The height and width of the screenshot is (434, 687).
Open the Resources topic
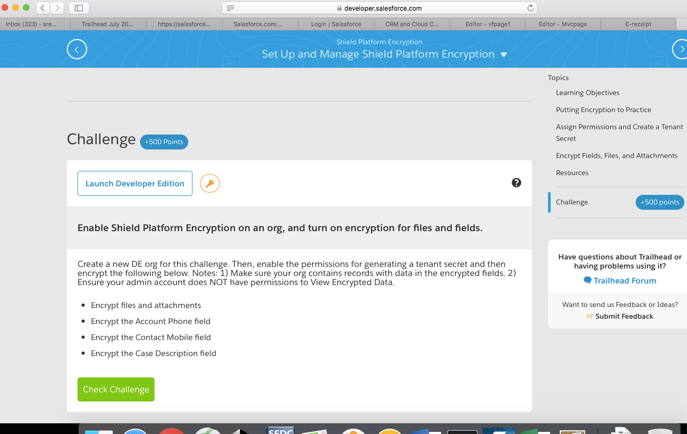coord(572,173)
